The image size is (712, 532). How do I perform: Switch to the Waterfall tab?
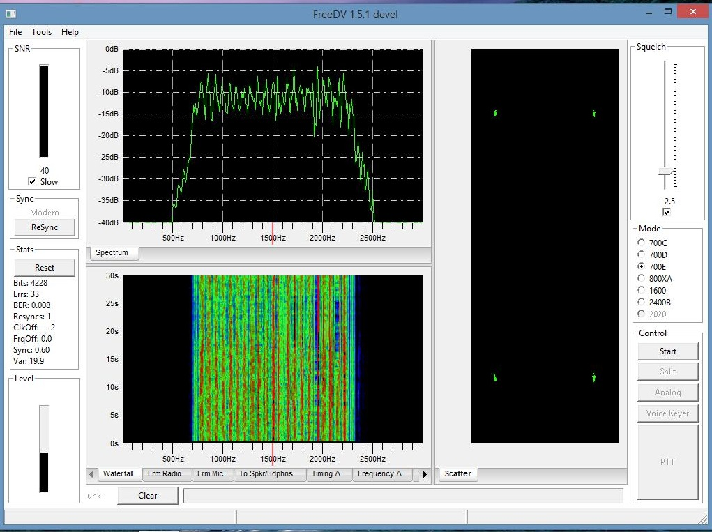click(119, 474)
